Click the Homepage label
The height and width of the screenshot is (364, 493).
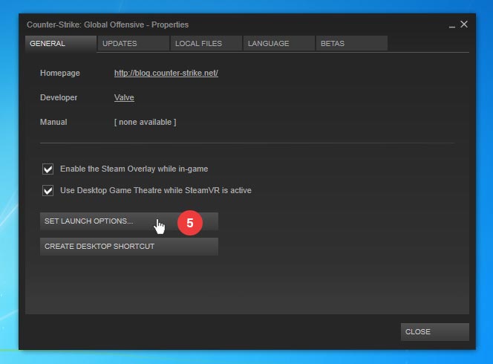(x=59, y=73)
